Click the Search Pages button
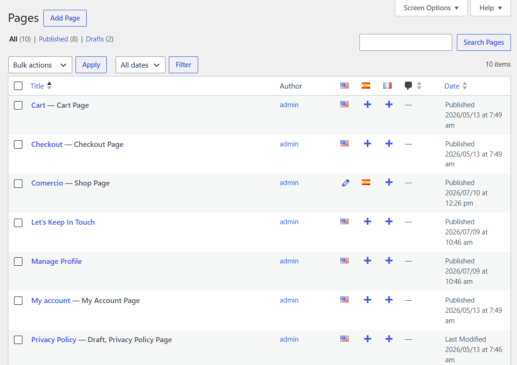This screenshot has height=365, width=517. click(484, 42)
